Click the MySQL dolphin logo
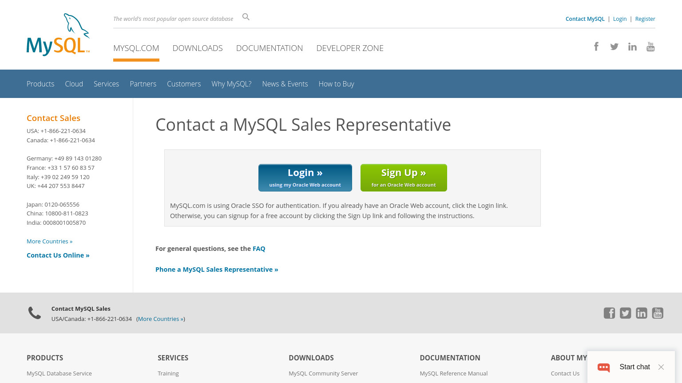This screenshot has height=383, width=682. point(58,35)
